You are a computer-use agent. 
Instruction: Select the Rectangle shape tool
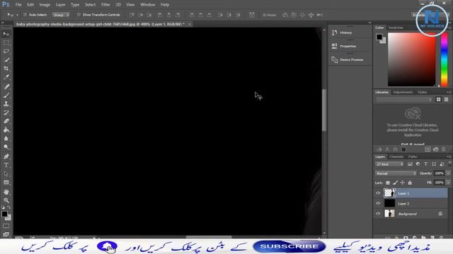point(6,182)
